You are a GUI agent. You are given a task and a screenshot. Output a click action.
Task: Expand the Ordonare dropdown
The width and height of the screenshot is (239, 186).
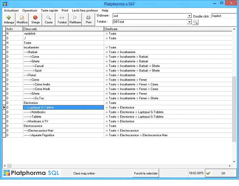coord(190,16)
